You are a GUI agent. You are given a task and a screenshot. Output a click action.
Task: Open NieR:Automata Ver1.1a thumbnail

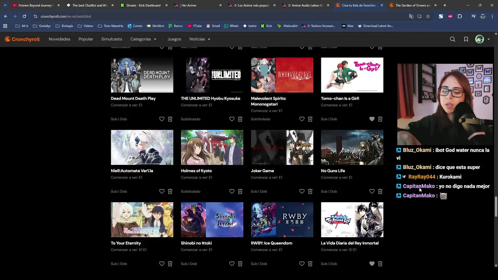[142, 147]
